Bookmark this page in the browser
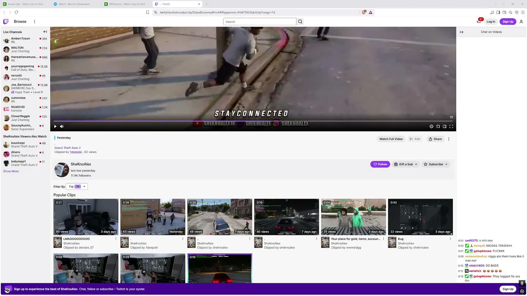Screen dimensions: 527x296 (x=147, y=12)
